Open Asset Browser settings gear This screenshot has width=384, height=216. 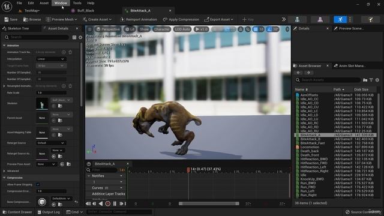(377, 80)
